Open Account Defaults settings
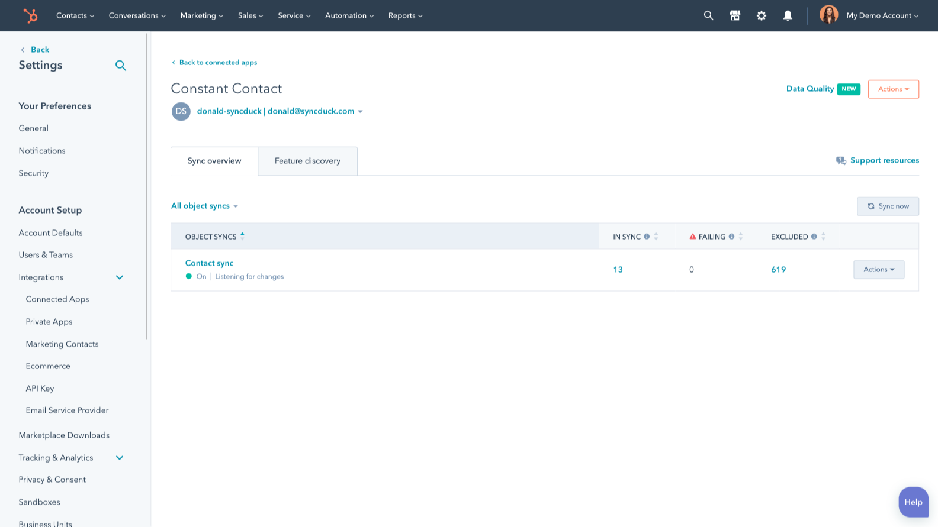Viewport: 938px width, 527px height. 51,233
